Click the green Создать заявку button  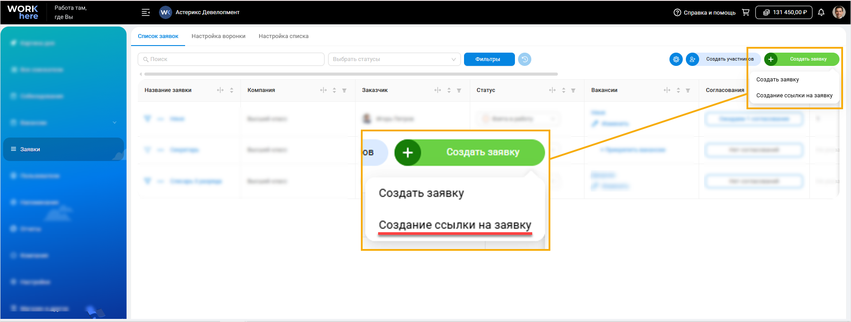pos(808,59)
